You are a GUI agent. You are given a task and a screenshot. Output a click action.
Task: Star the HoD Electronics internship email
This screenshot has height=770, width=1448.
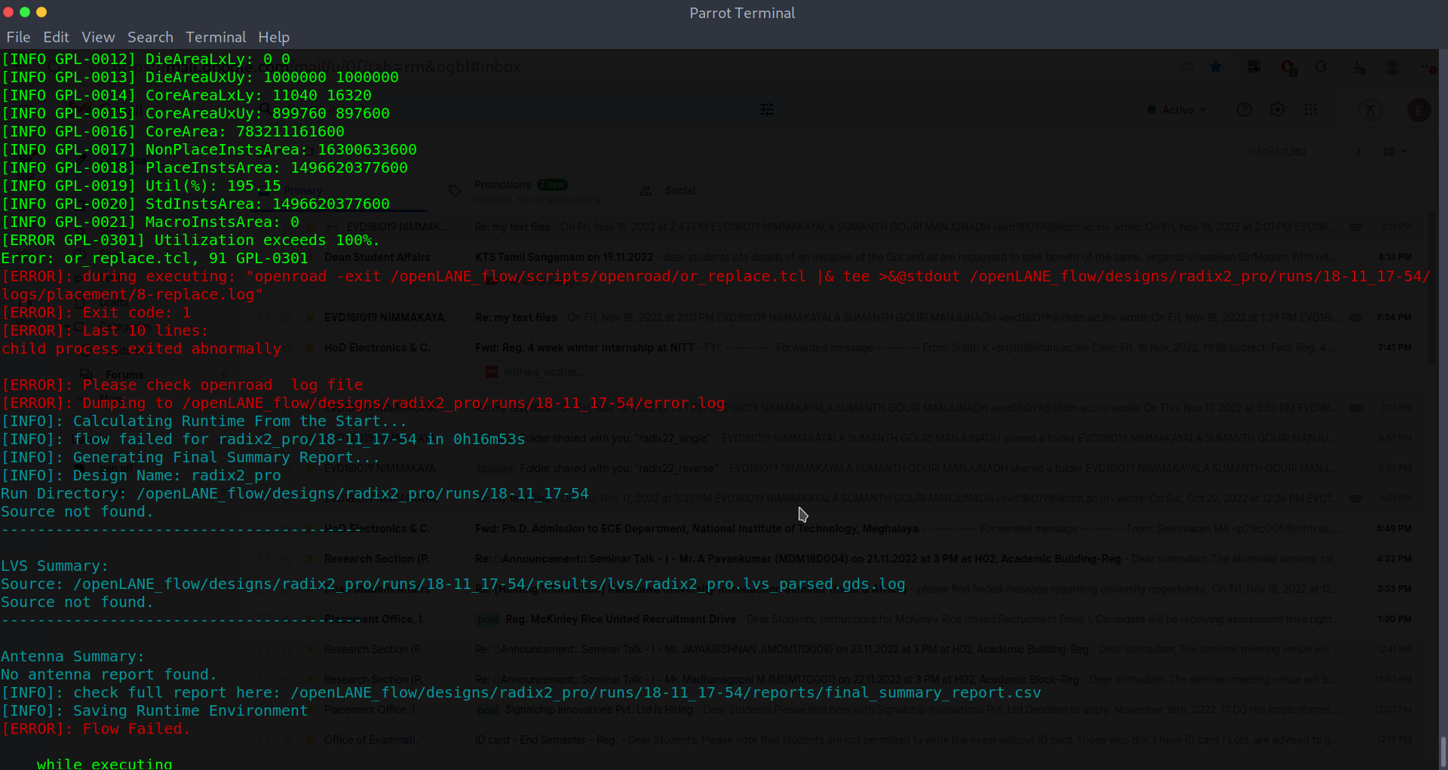click(x=287, y=348)
